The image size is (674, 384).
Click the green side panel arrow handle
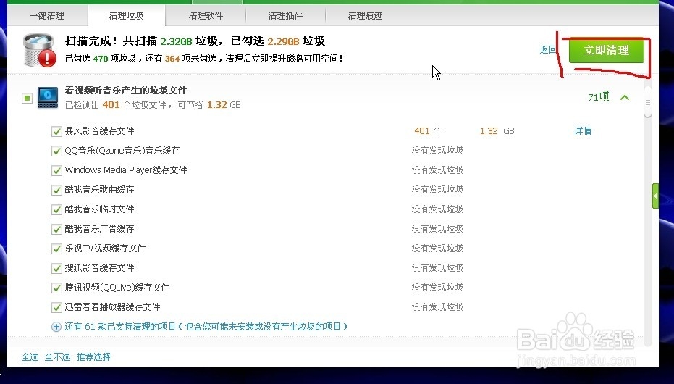pos(655,196)
